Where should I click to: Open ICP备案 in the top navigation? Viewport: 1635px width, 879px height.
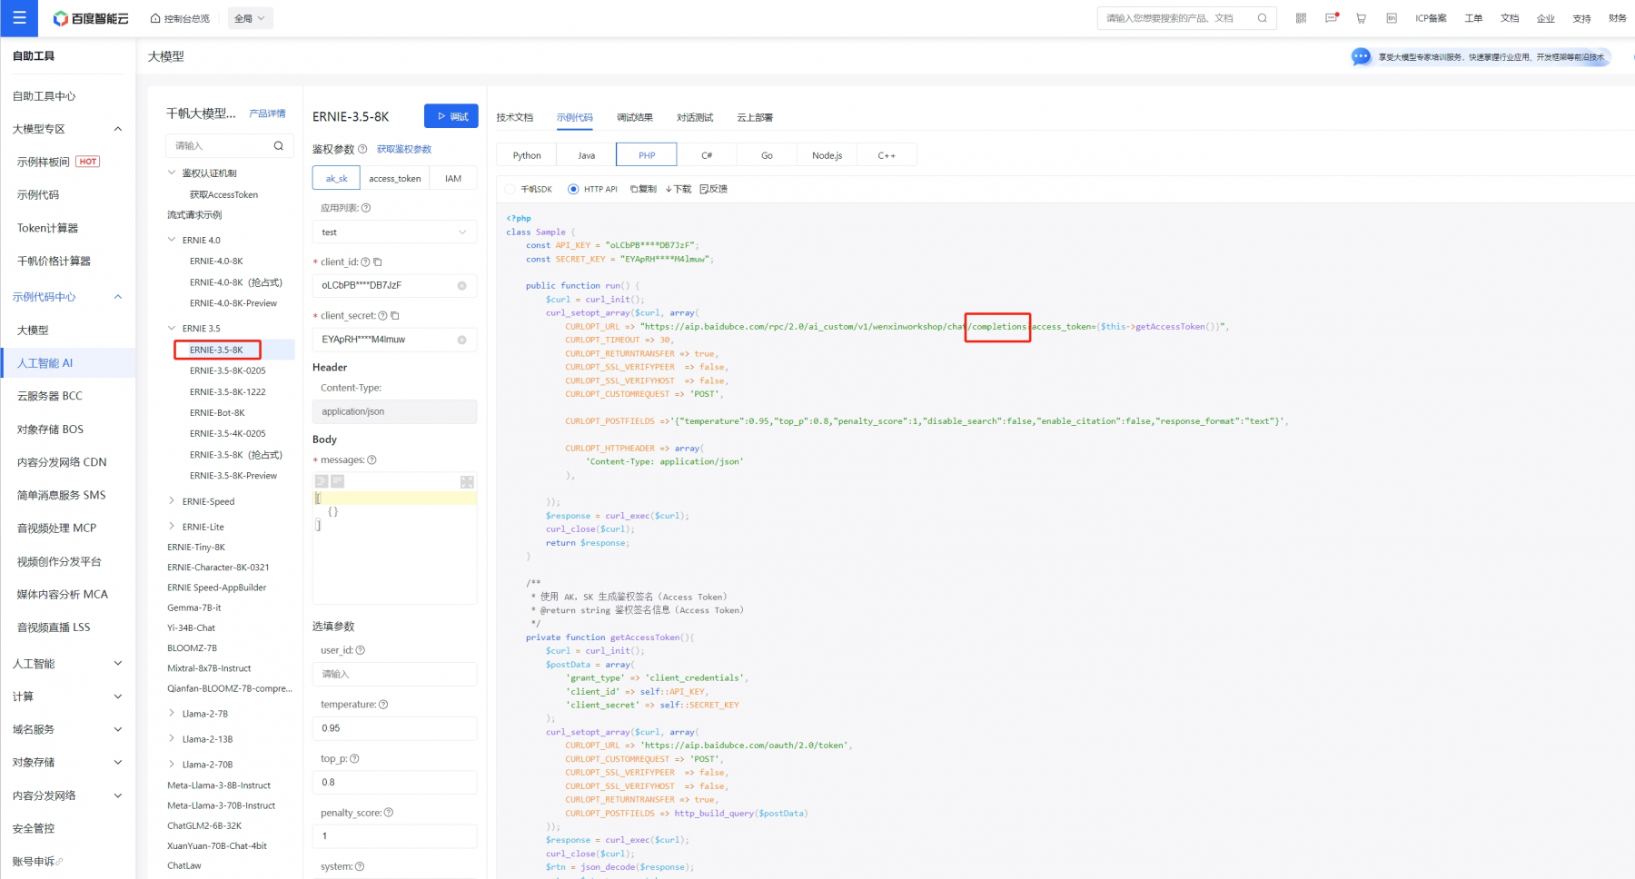tap(1431, 18)
